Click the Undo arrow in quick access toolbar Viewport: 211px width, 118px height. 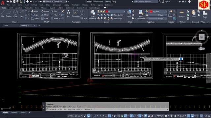[x=31, y=1]
